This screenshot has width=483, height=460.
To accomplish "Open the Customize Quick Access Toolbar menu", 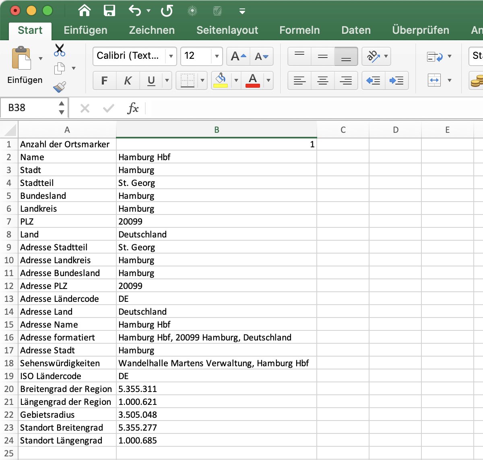I will click(x=242, y=11).
